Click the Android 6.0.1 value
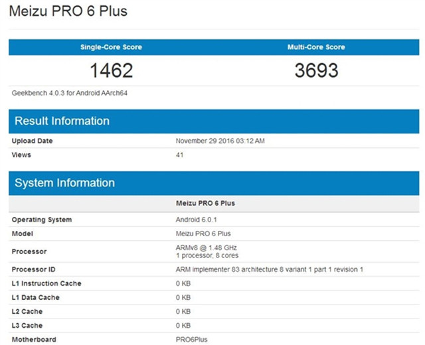 (x=197, y=220)
